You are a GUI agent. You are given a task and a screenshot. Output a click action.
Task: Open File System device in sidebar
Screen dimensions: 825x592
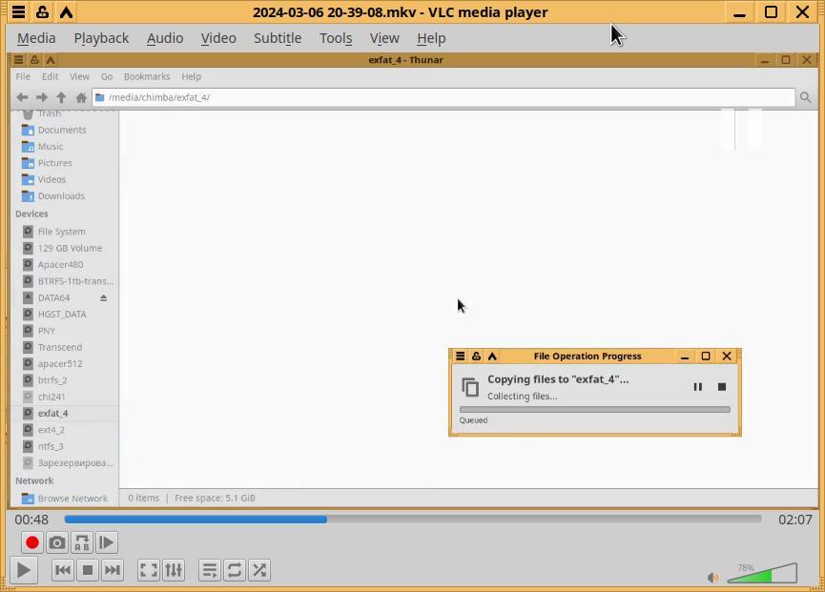click(64, 232)
